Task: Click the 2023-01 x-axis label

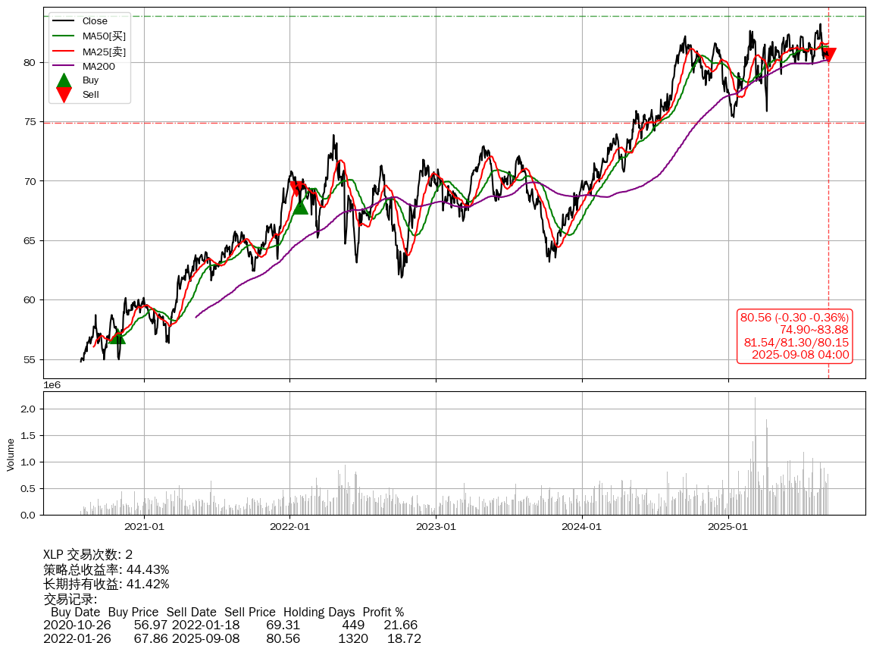Action: pyautogui.click(x=436, y=526)
